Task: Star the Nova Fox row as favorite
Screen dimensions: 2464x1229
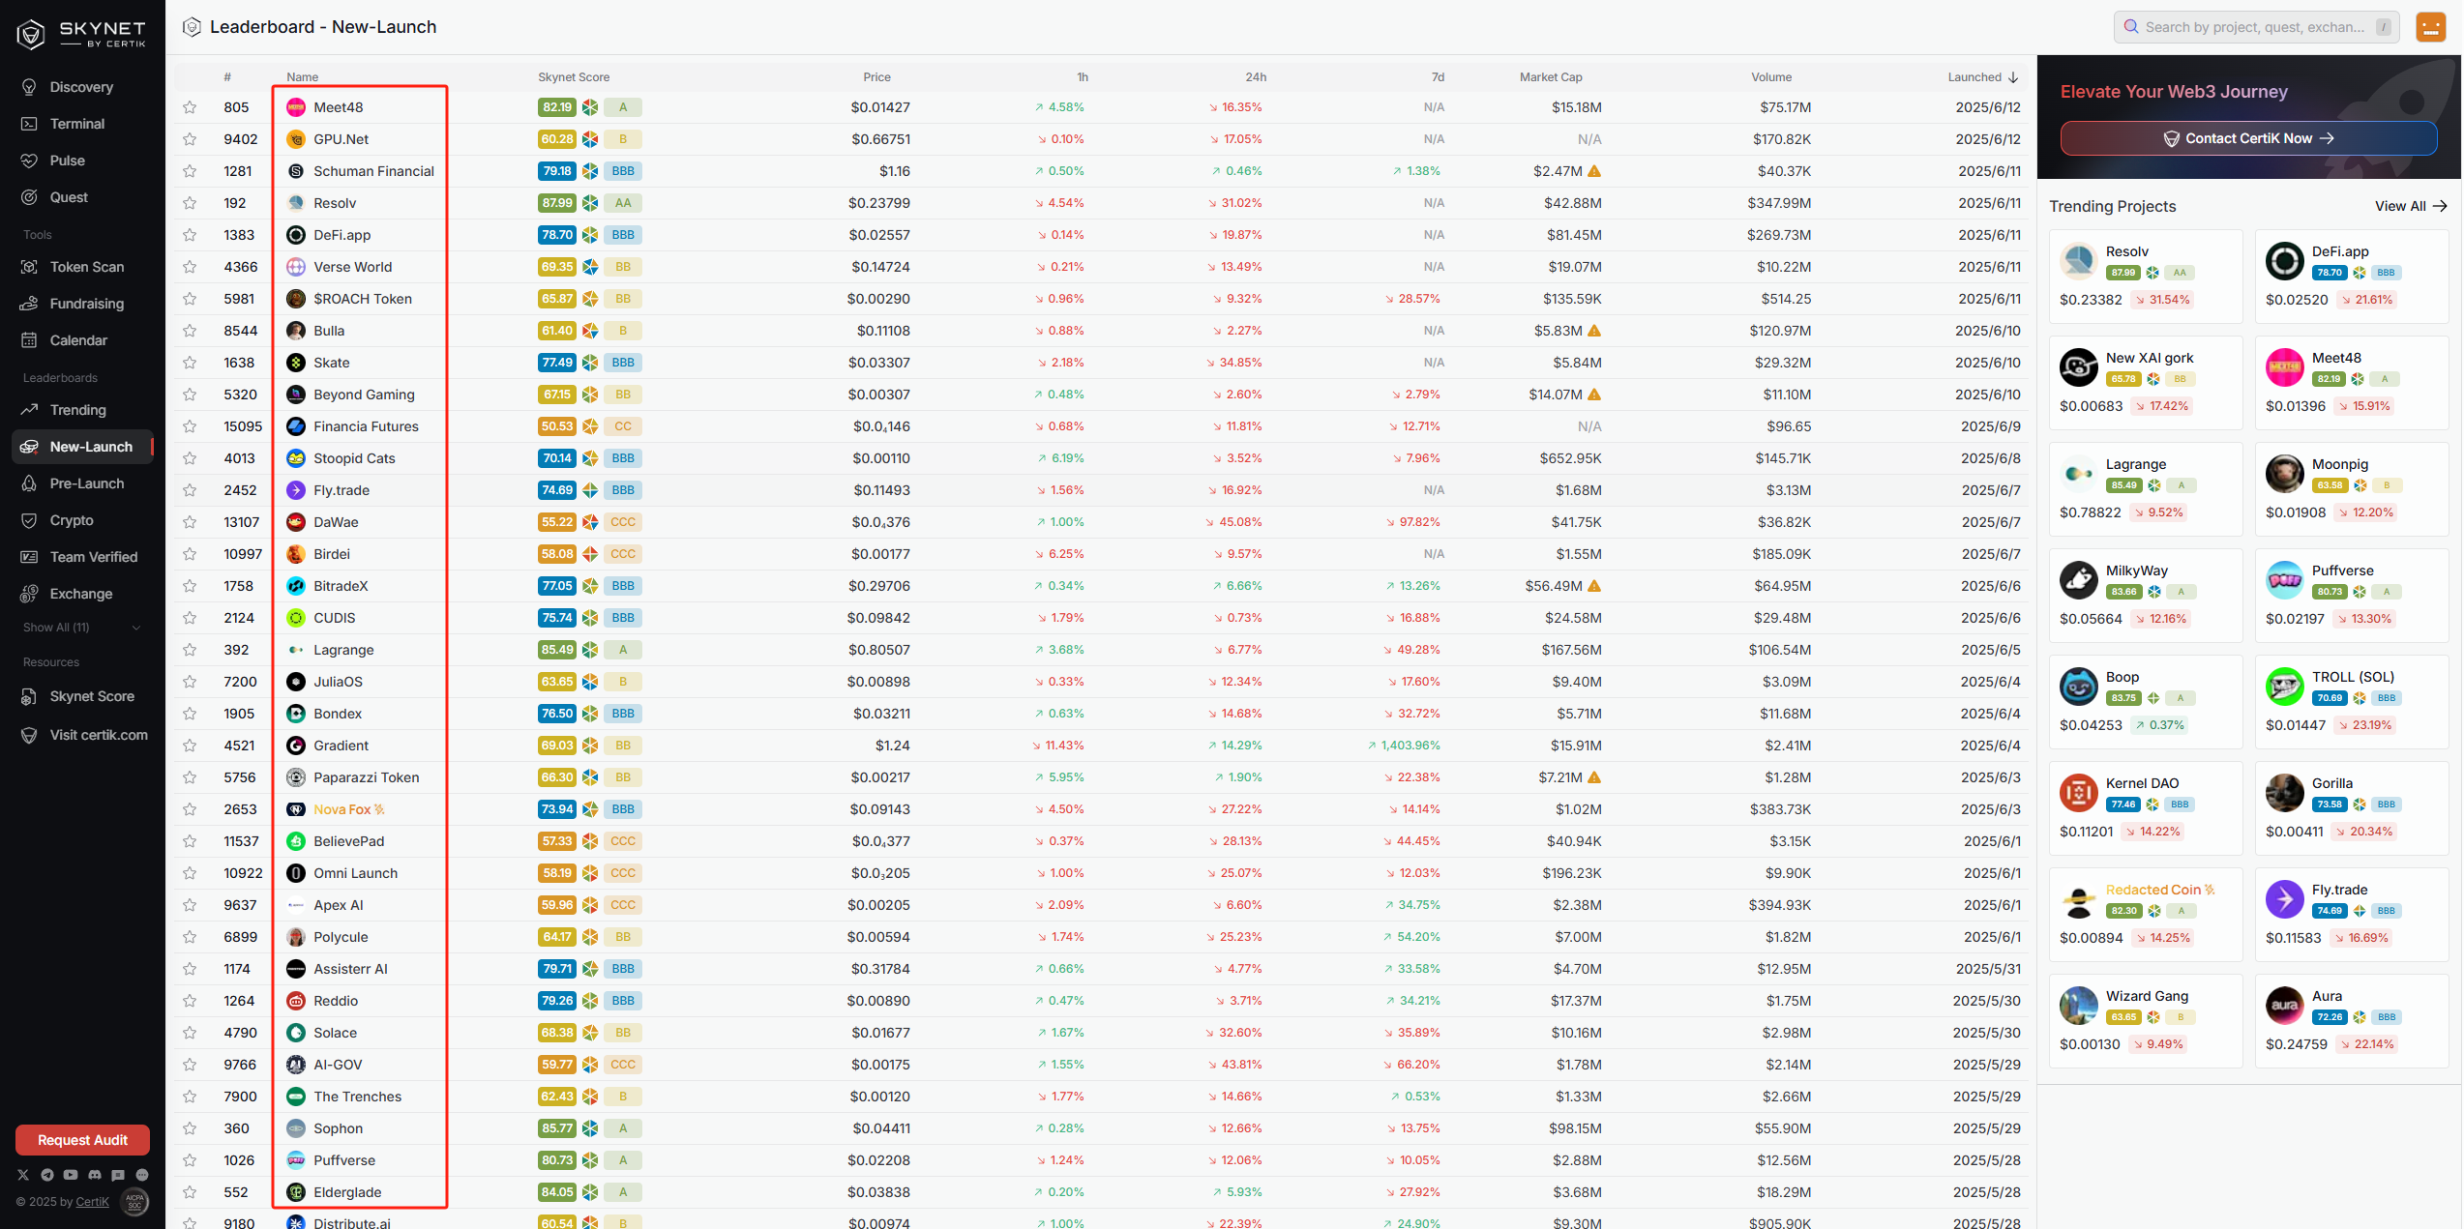Action: pos(190,809)
